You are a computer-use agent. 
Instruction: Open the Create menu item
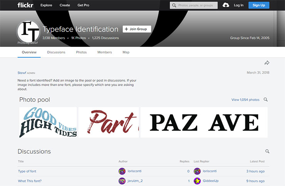(x=65, y=5)
